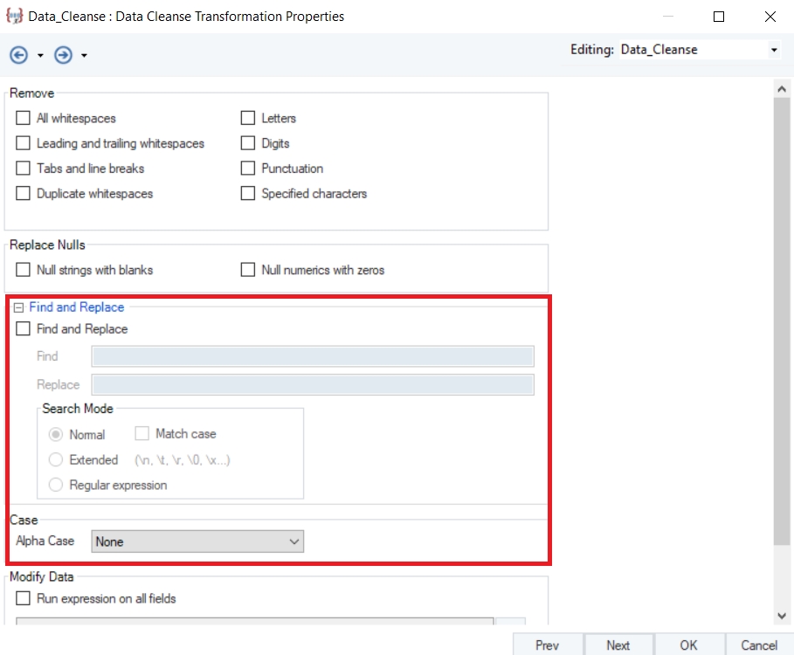Choose the Extended search mode option
Viewport: 794px width, 655px height.
tap(56, 459)
